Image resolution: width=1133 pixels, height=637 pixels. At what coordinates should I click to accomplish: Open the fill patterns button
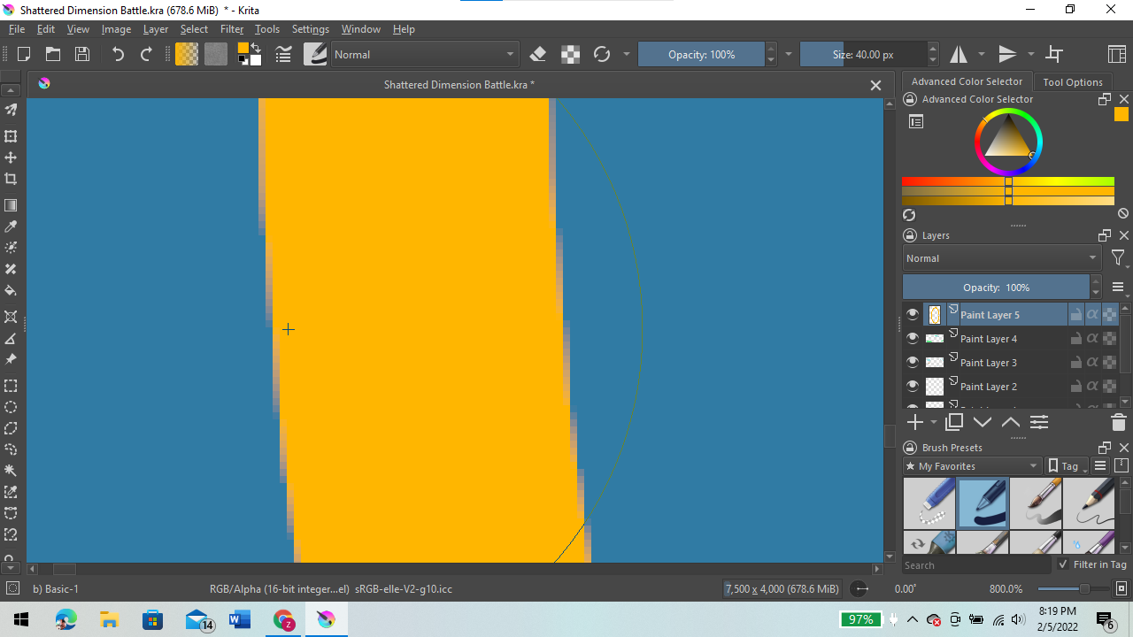tap(216, 54)
